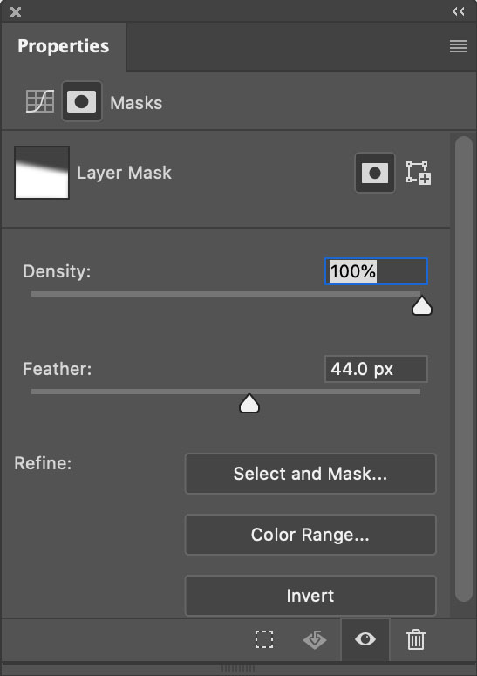
Task: Click the Feather value field
Action: pos(376,369)
